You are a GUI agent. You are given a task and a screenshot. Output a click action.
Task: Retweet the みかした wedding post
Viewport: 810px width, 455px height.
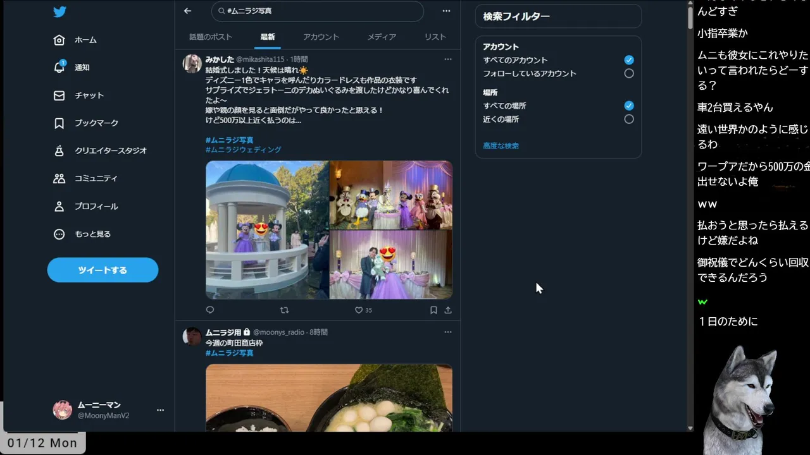(284, 310)
